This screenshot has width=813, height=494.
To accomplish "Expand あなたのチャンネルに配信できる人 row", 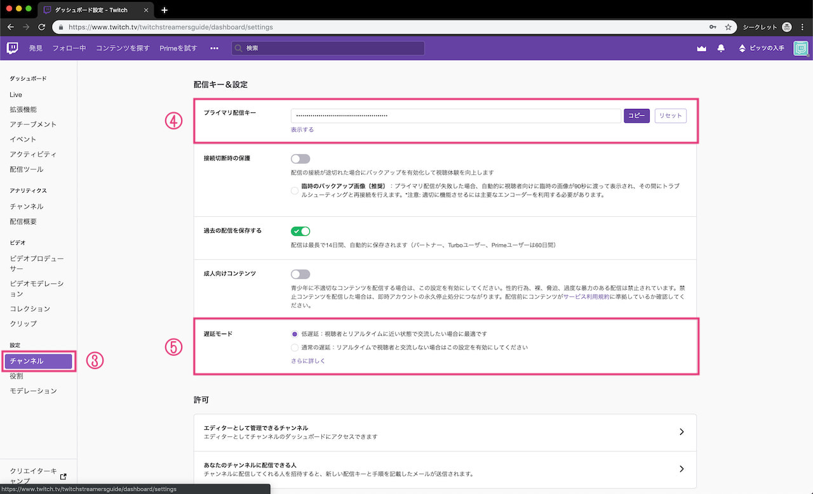I will tap(445, 469).
